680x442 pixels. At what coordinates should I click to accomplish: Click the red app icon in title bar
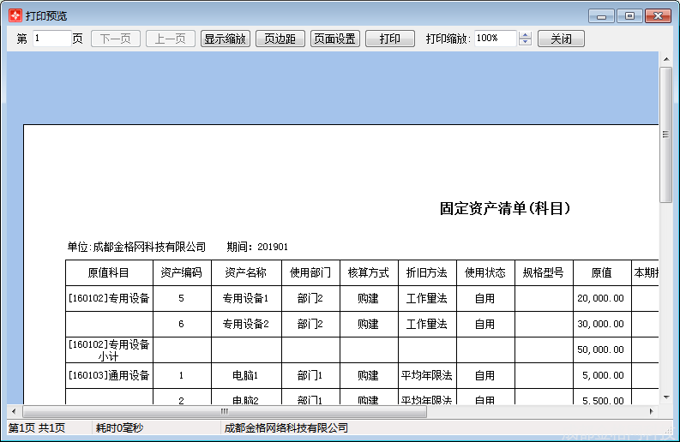click(15, 15)
